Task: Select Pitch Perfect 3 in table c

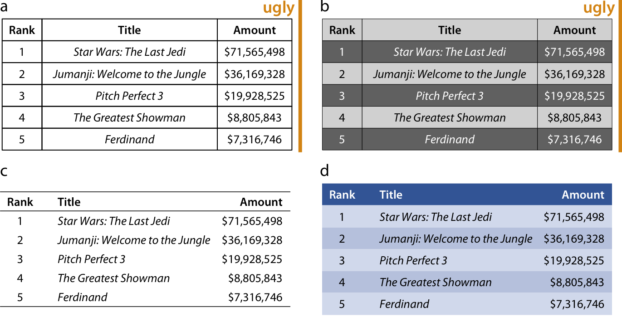Action: tap(92, 259)
